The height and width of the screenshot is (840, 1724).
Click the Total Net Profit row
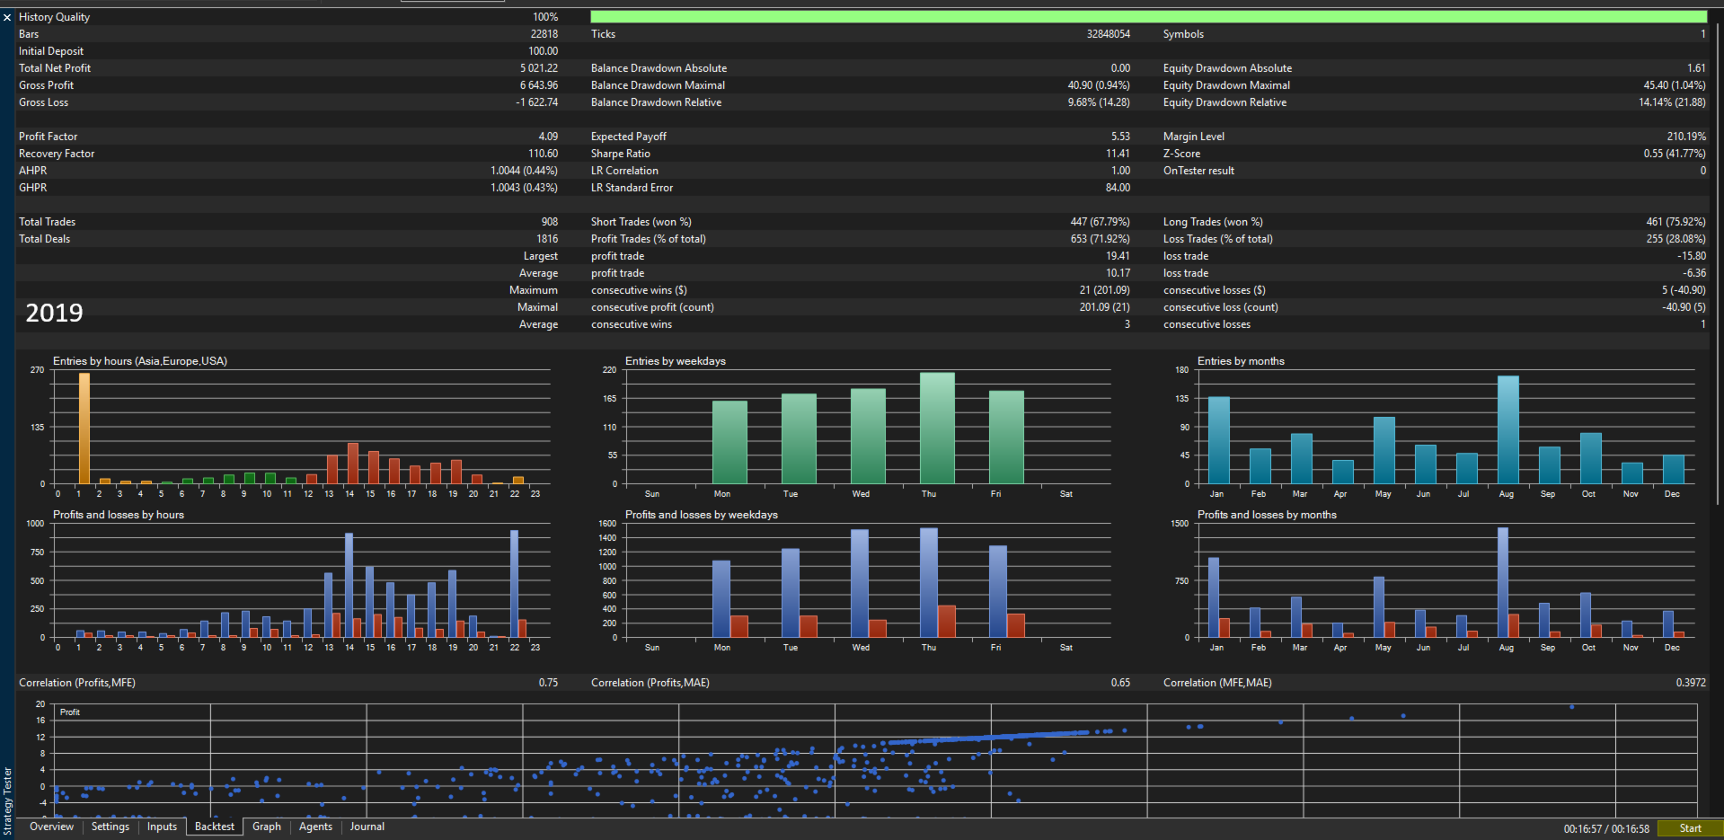pos(288,68)
